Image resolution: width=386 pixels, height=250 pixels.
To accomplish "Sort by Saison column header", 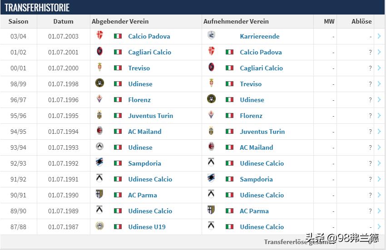I will point(19,21).
